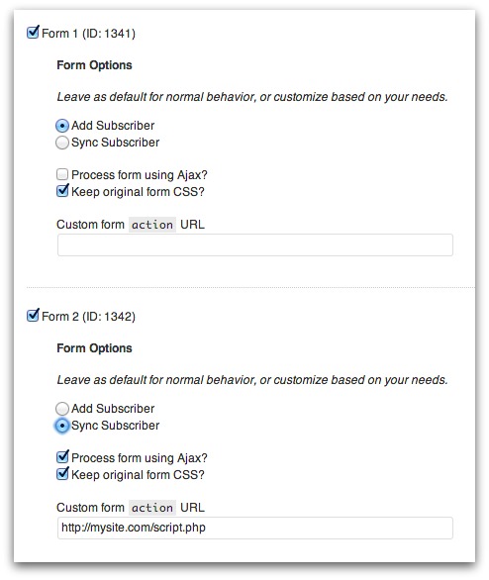Click the Form 1 (ID: 1341) label text
The image size is (489, 580).
[x=88, y=34]
